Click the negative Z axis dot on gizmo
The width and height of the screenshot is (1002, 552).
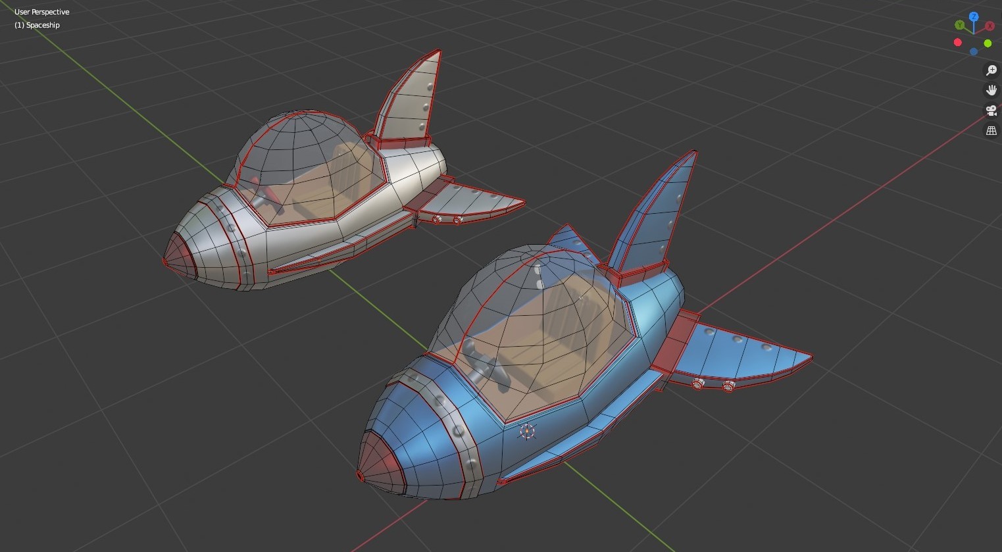click(974, 51)
